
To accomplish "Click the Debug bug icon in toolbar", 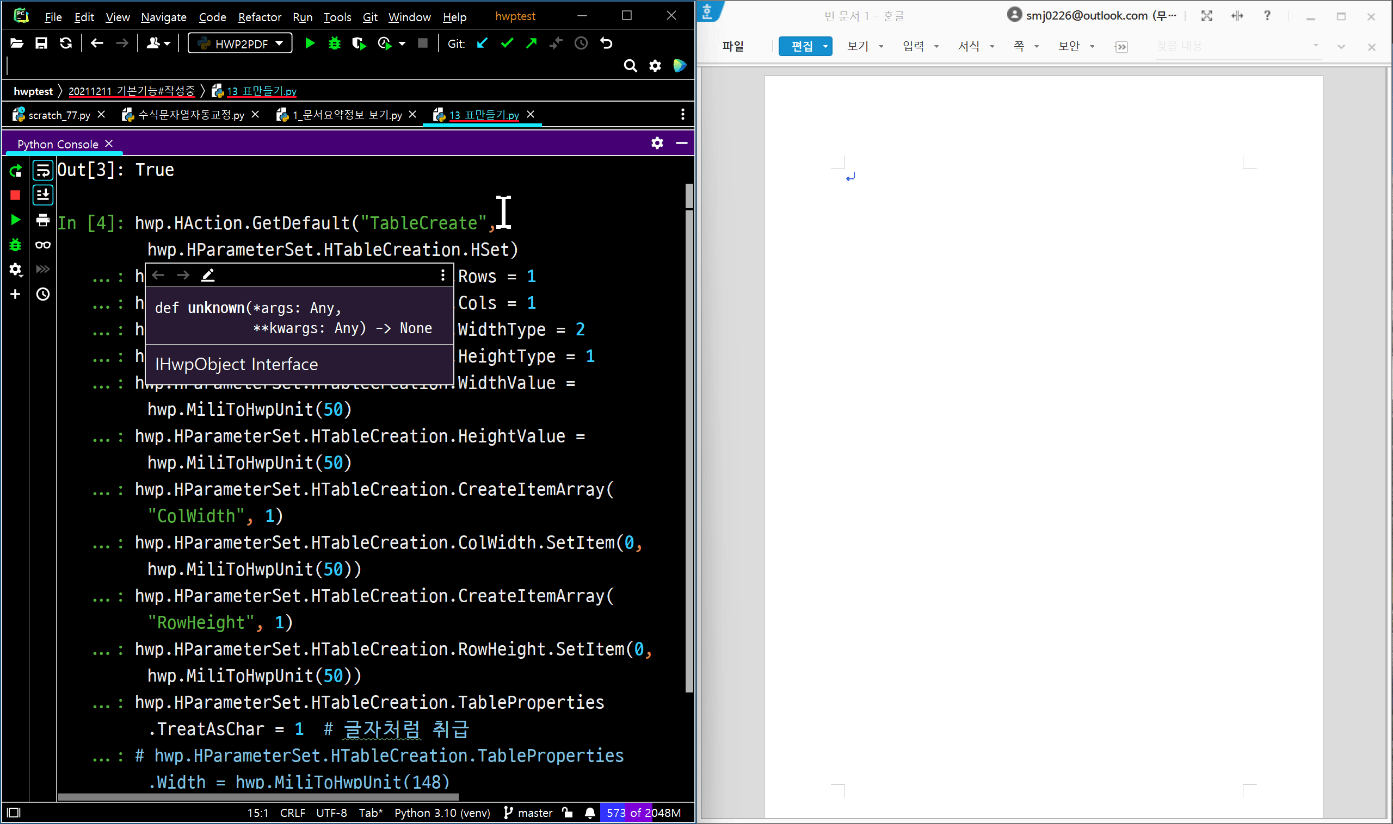I will point(334,43).
